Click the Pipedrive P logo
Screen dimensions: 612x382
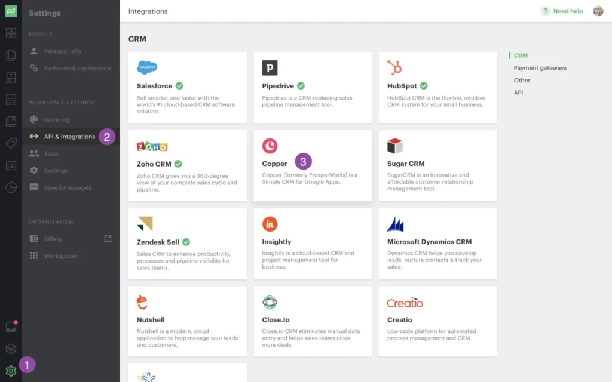pyautogui.click(x=270, y=68)
